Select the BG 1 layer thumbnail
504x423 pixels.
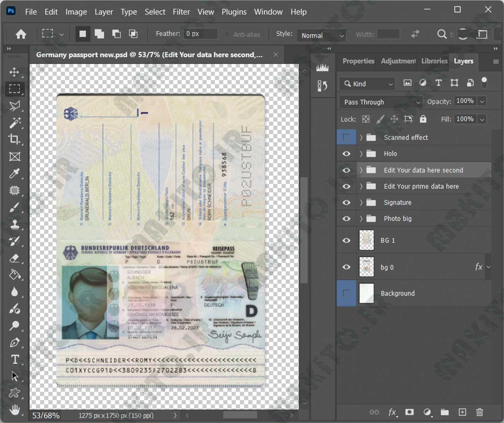pos(367,241)
